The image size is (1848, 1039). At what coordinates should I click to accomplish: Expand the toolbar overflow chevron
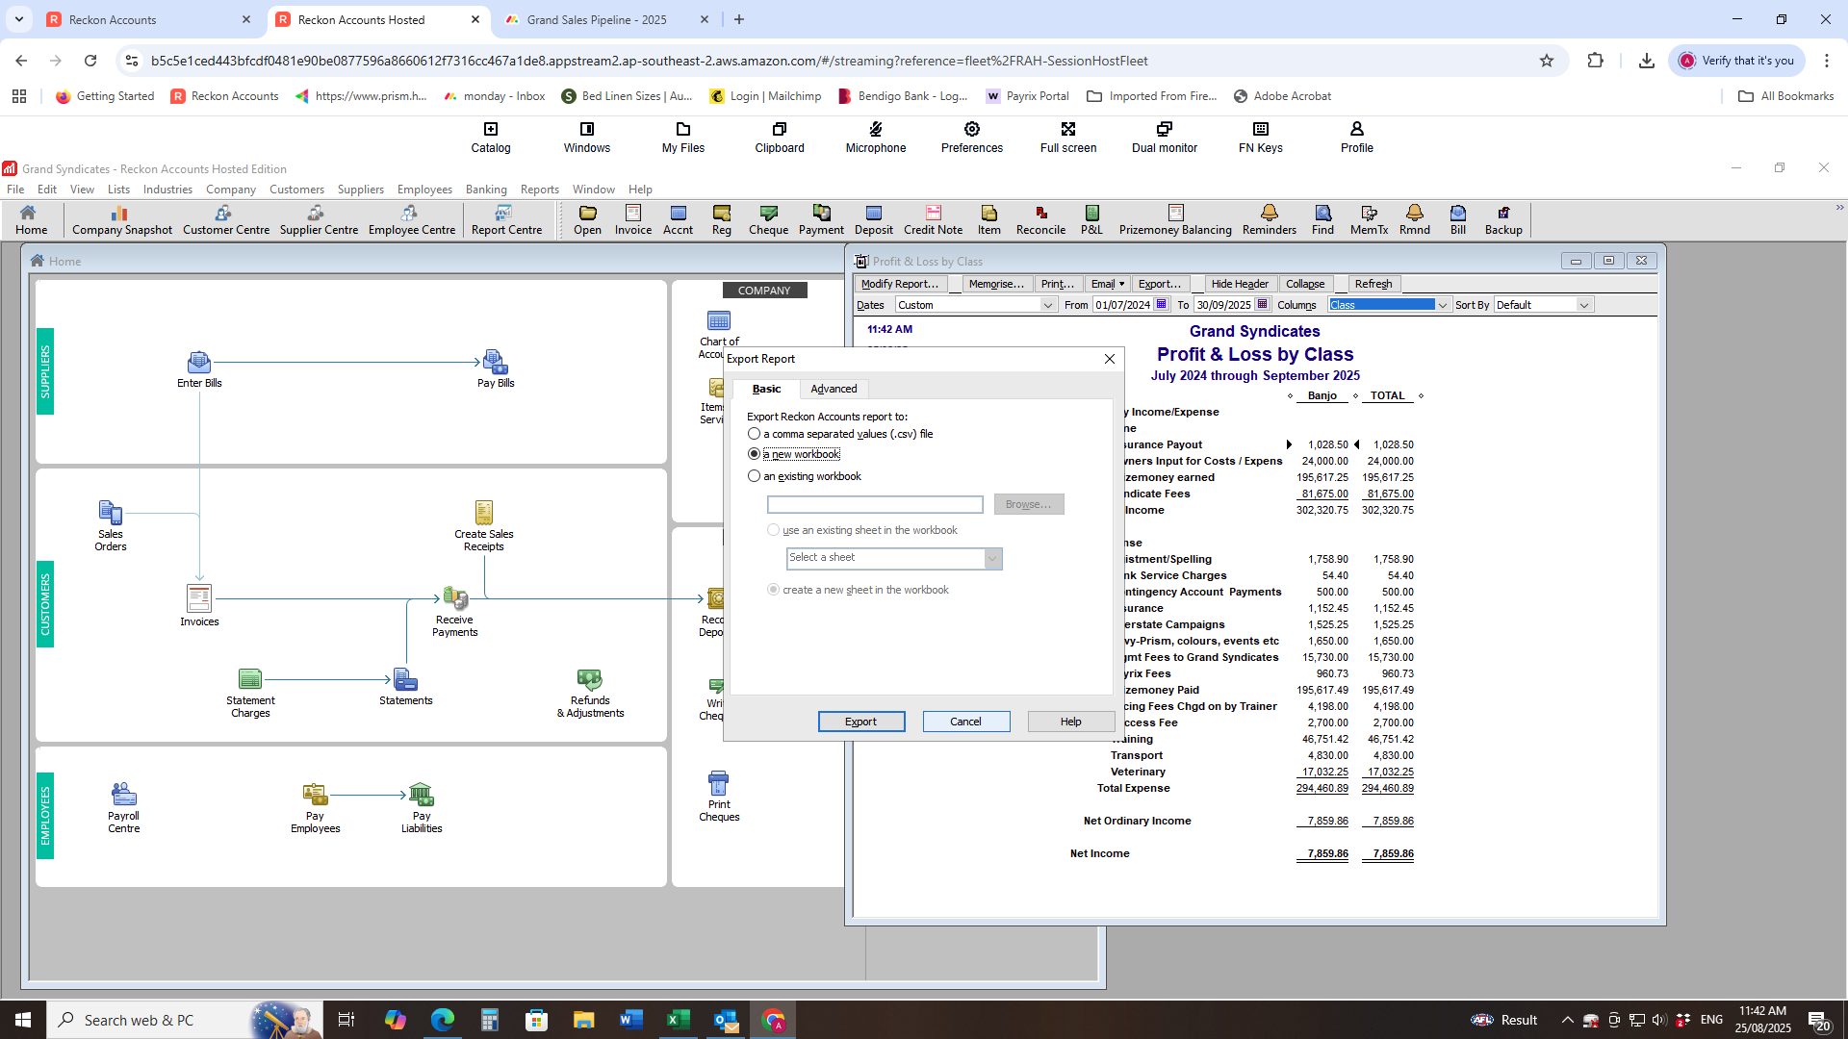(x=1839, y=208)
